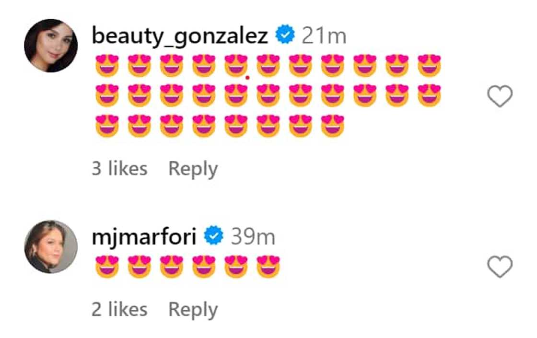This screenshot has height=338, width=537.
Task: Click first emoji in beauty_gonzalez's bottom row
Action: tap(107, 126)
